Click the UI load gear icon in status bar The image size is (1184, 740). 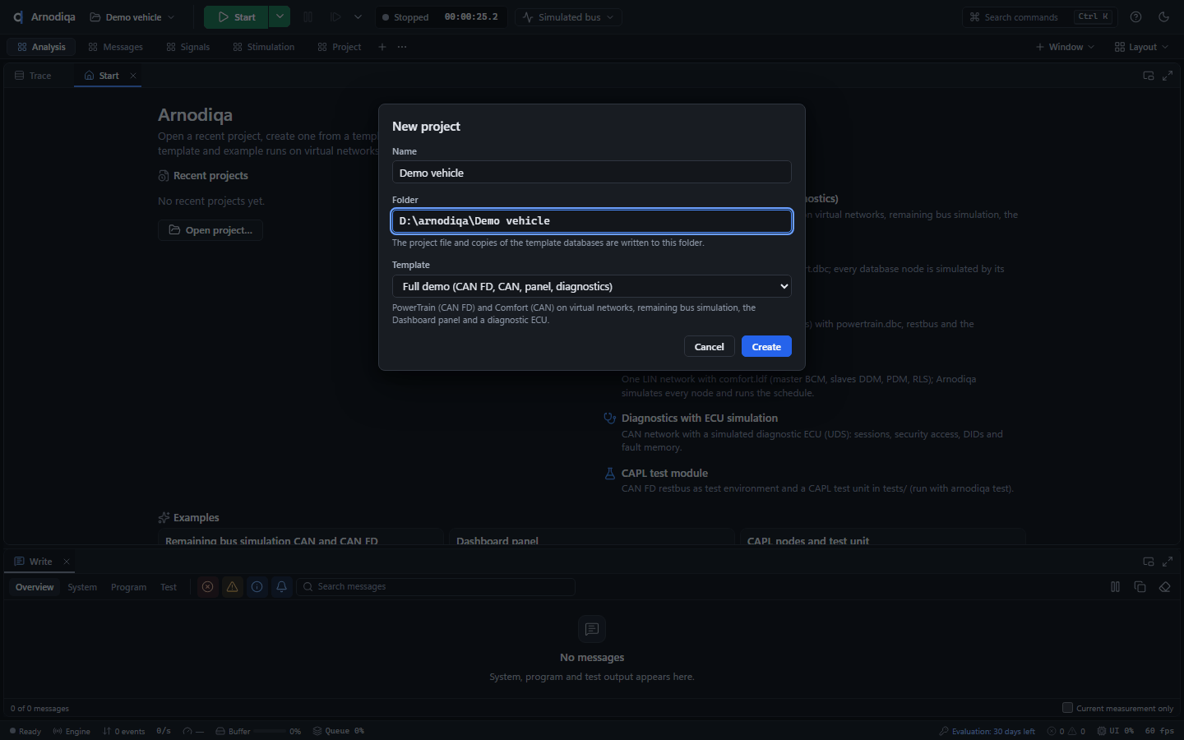pos(1102,731)
